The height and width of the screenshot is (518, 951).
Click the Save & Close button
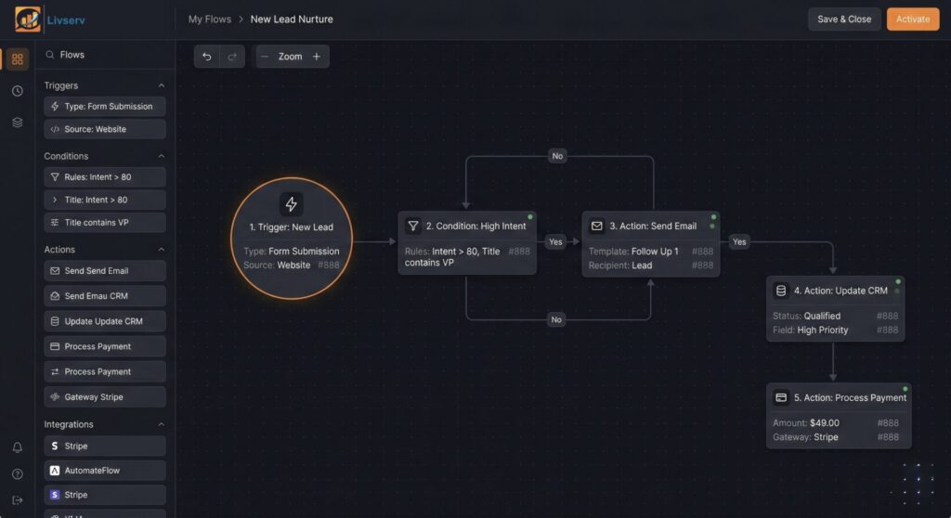click(x=843, y=19)
